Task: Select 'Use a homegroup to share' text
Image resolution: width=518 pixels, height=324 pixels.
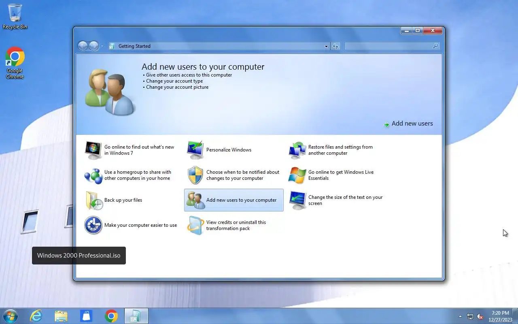Action: (138, 175)
